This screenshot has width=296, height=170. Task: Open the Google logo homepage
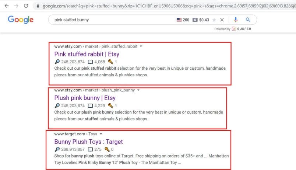[x=21, y=20]
